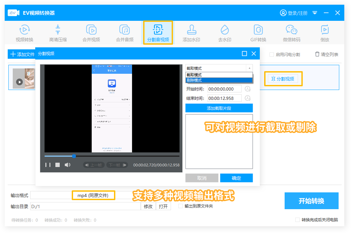Pause the video in the preview player
Image resolution: width=351 pixels, height=233 pixels.
48,165
